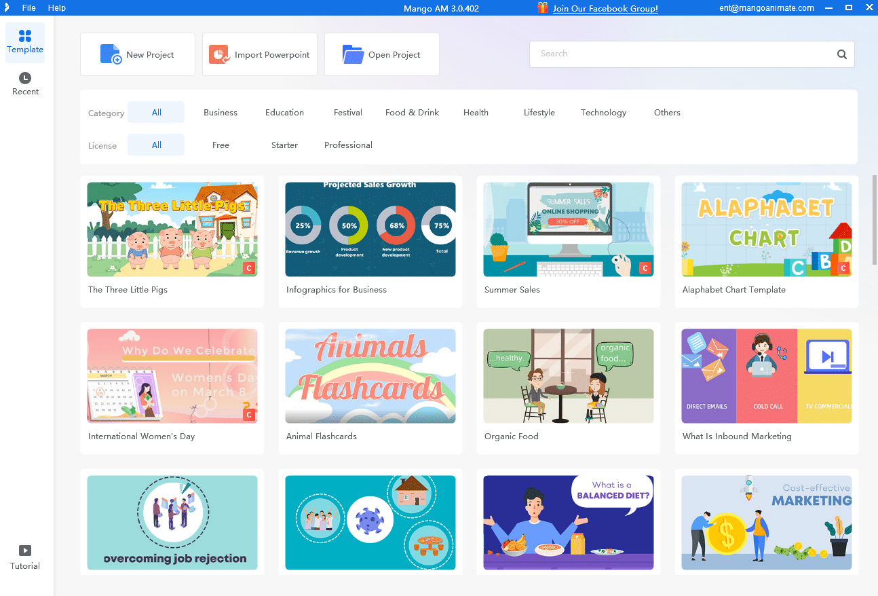
Task: Select the Professional license filter
Action: [348, 145]
